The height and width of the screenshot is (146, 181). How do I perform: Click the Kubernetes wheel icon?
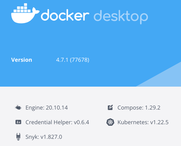click(110, 122)
